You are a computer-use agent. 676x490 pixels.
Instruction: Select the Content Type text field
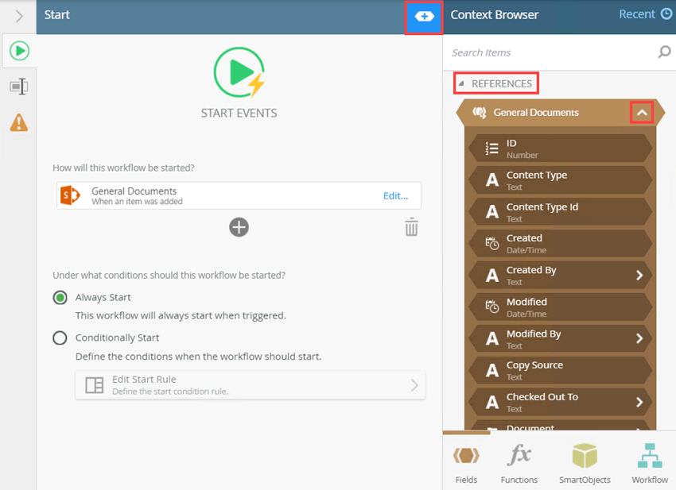click(x=561, y=180)
